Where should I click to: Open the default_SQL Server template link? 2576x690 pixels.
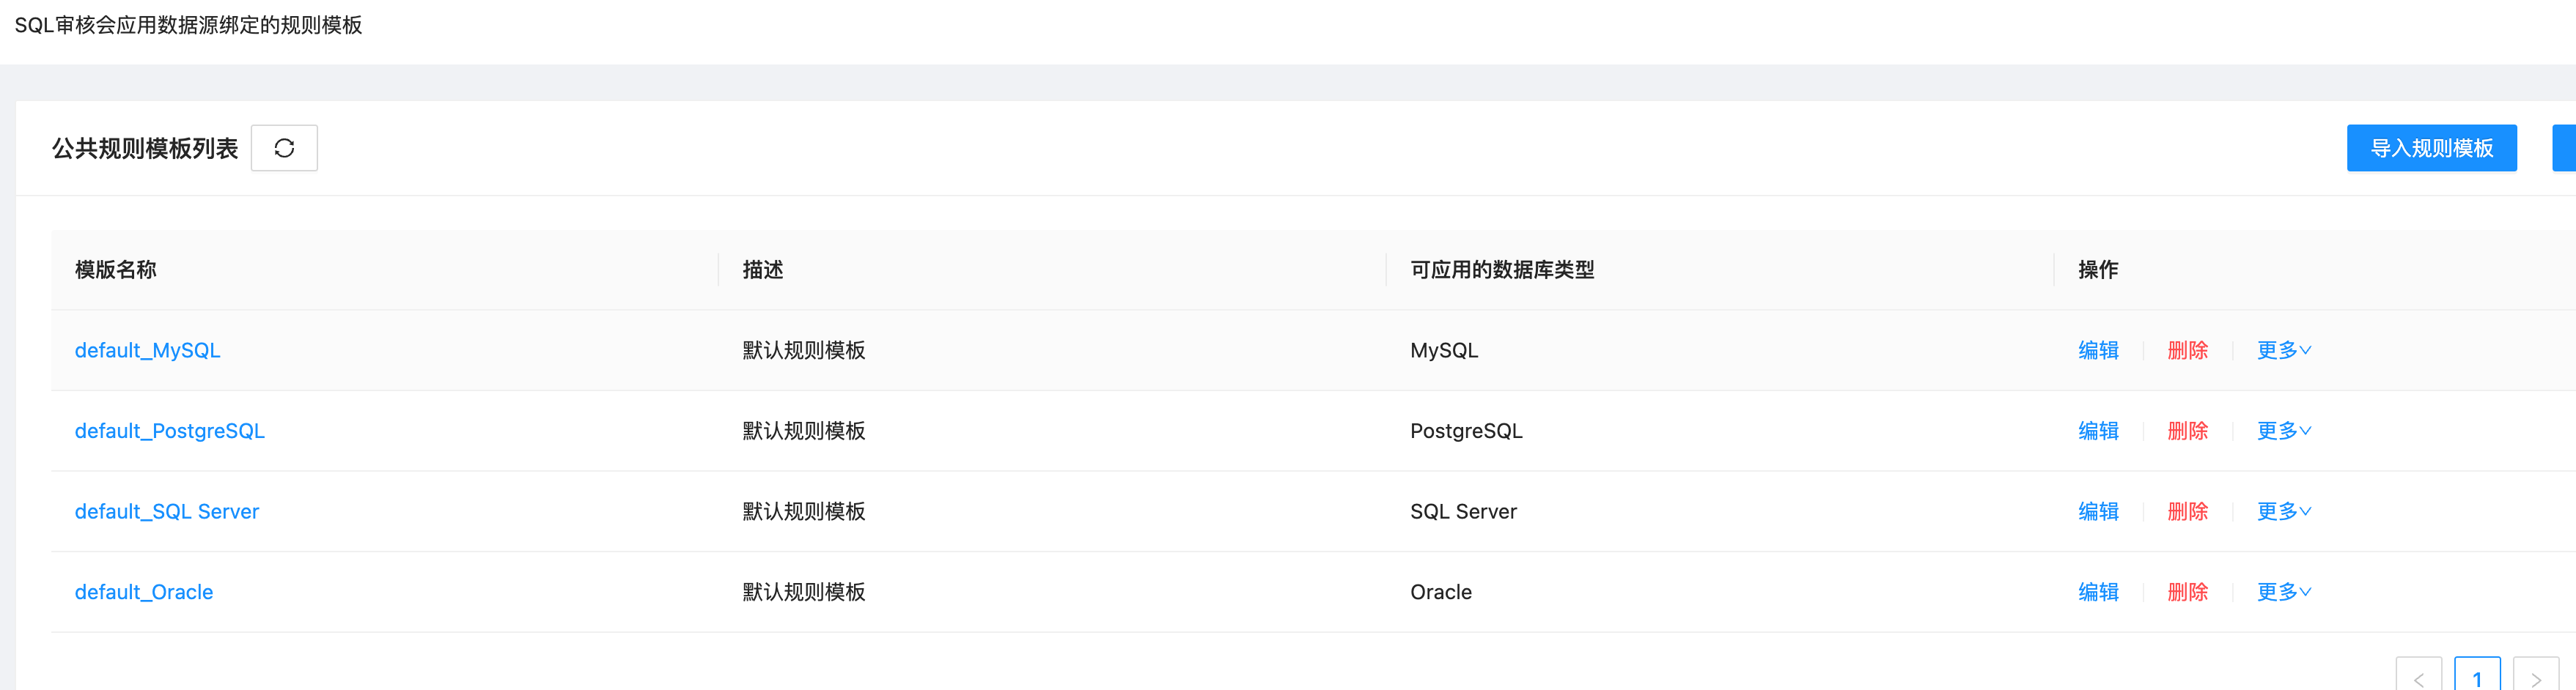tap(167, 511)
